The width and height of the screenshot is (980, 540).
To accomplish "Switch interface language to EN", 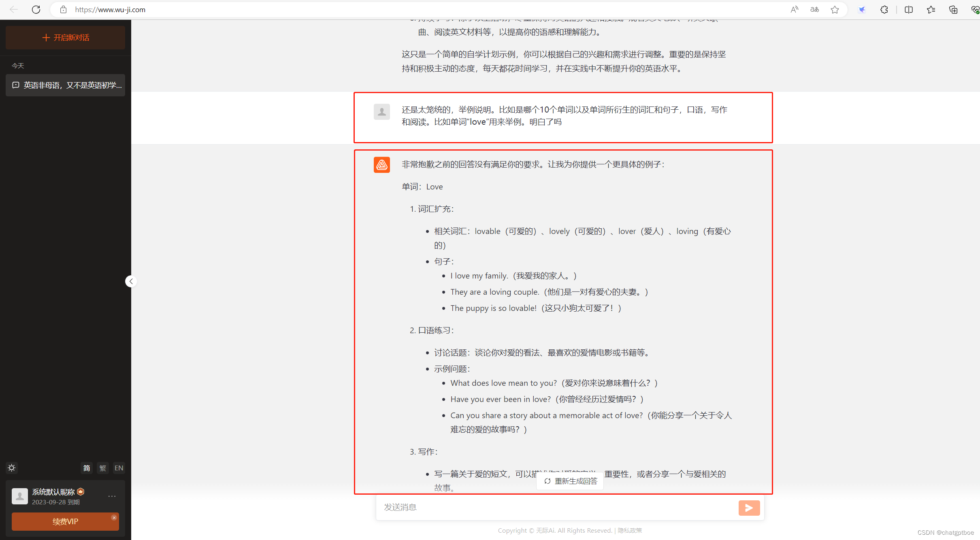I will [x=119, y=468].
